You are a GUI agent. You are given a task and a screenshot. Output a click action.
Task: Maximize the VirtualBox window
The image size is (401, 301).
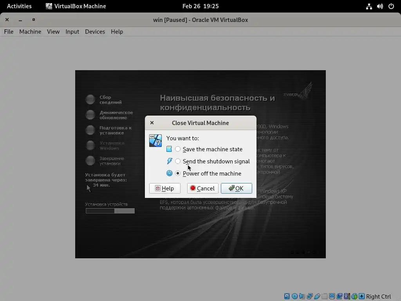click(x=34, y=20)
